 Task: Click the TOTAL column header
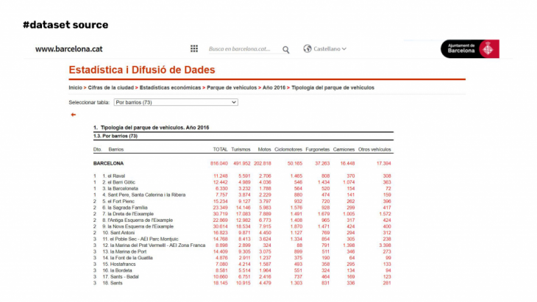pos(220,149)
